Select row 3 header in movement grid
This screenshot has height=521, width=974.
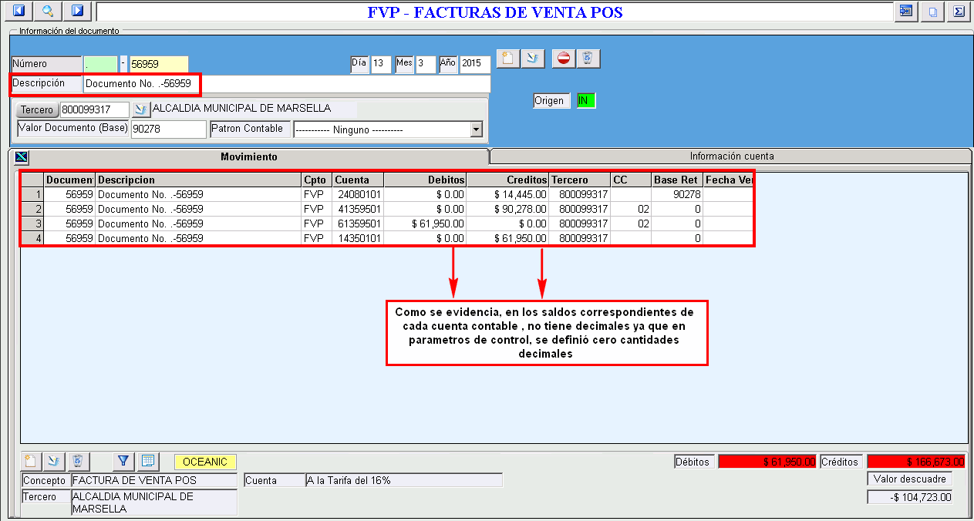pos(32,224)
